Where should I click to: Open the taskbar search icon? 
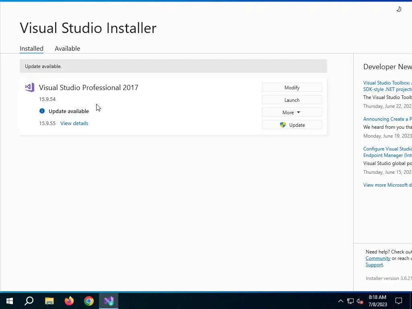[x=29, y=301]
